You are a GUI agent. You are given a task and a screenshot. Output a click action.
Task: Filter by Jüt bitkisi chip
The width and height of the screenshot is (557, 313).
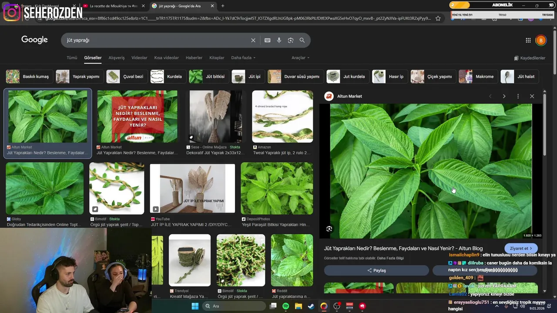coord(209,77)
